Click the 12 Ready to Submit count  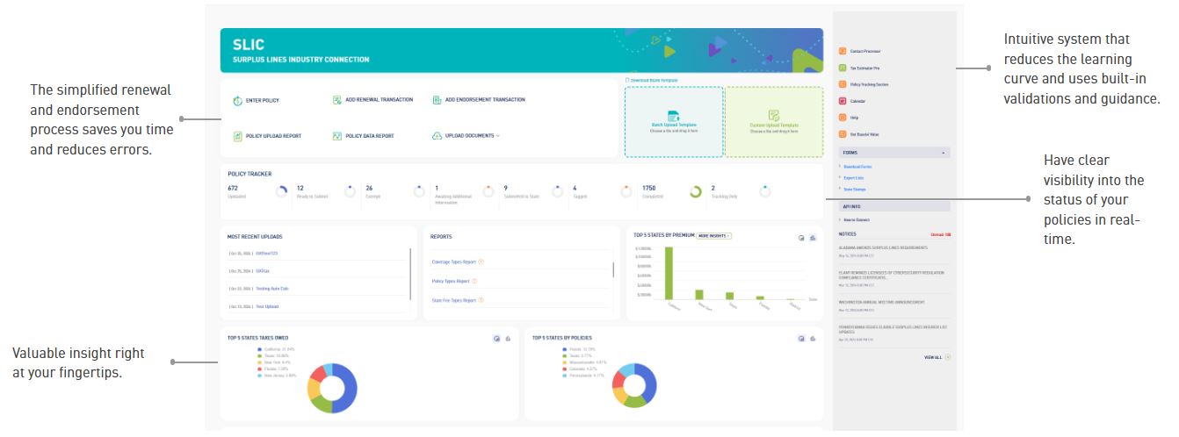point(300,188)
